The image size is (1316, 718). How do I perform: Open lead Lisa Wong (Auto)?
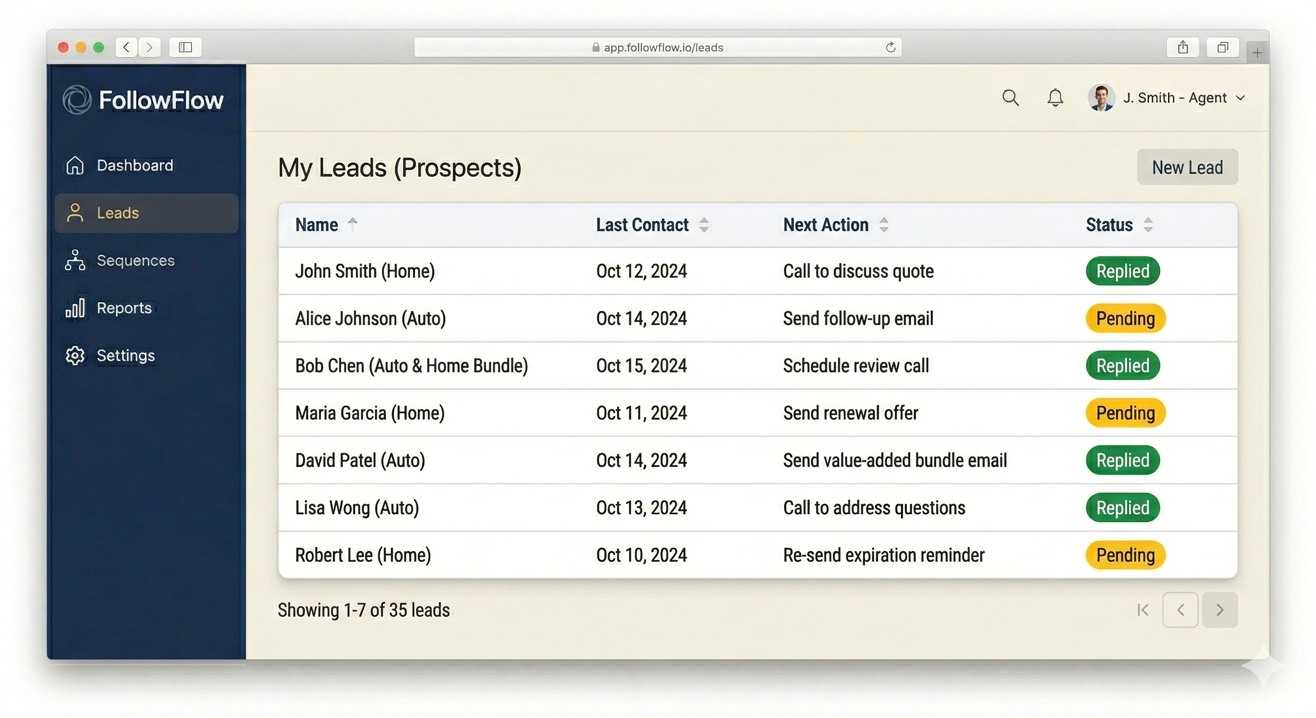[x=357, y=508]
